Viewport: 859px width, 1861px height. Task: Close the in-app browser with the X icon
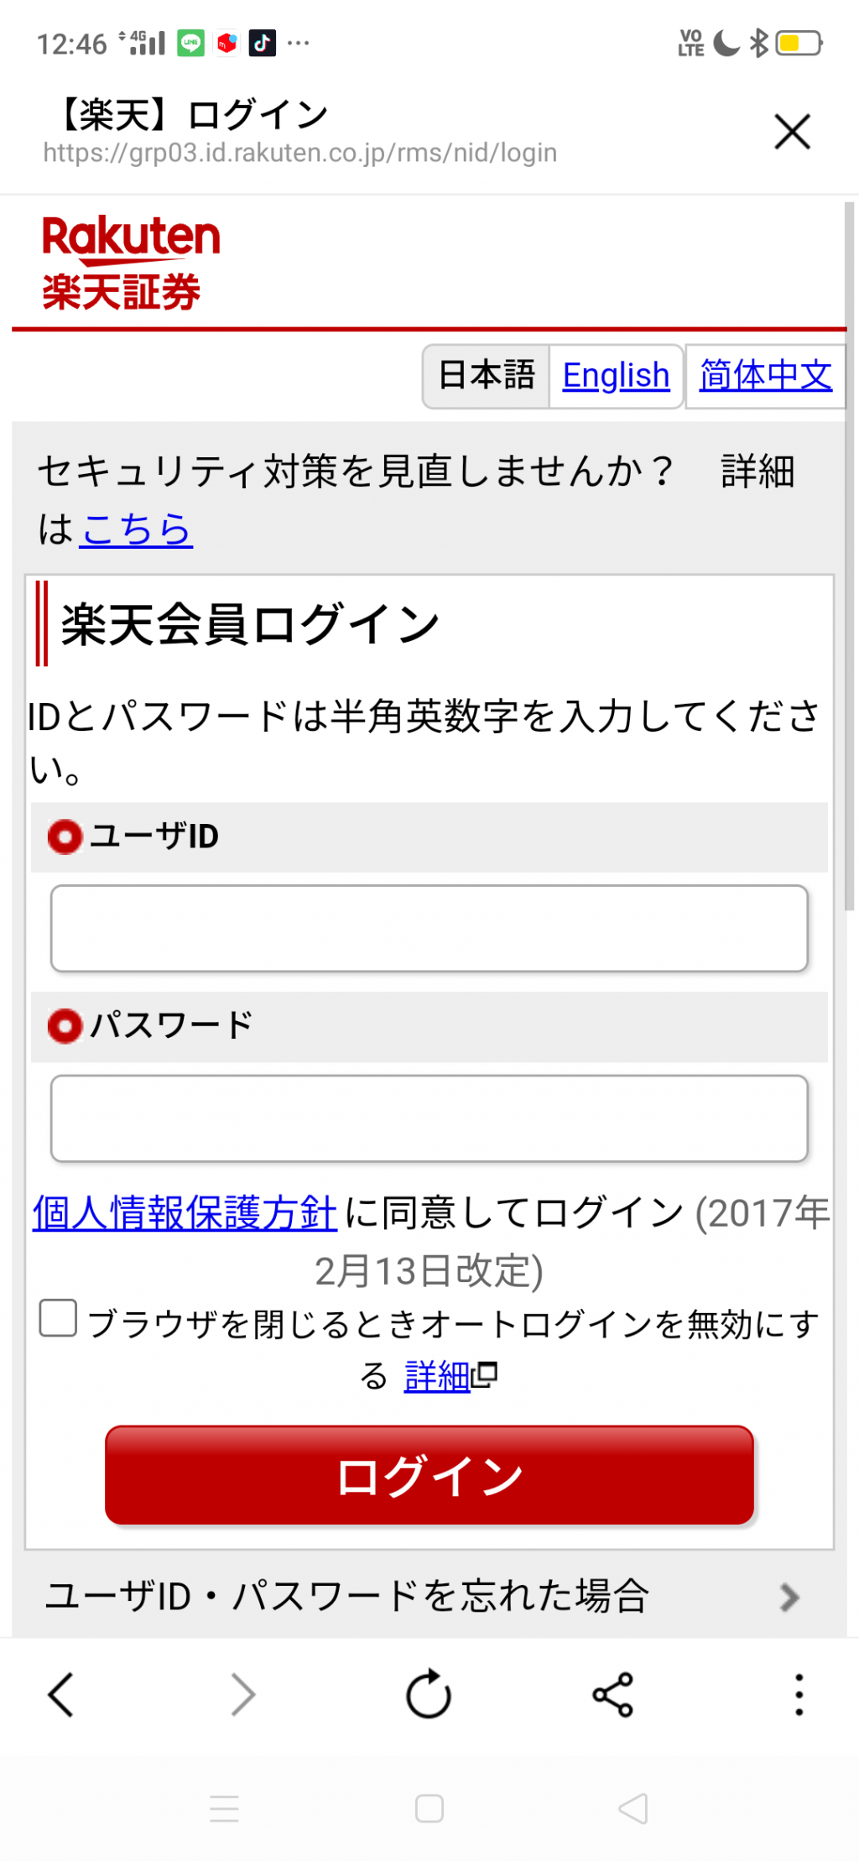793,132
